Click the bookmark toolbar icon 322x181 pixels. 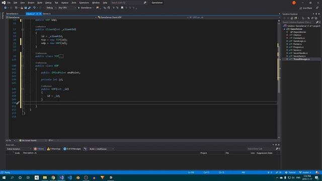(122, 8)
